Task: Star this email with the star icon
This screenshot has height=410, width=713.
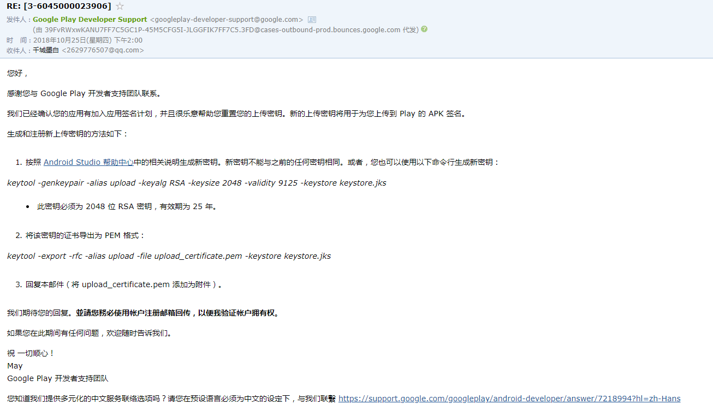Action: (120, 7)
